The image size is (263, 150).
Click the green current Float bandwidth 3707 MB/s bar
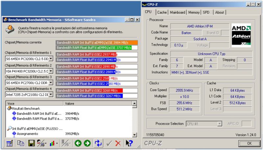[x=94, y=48]
